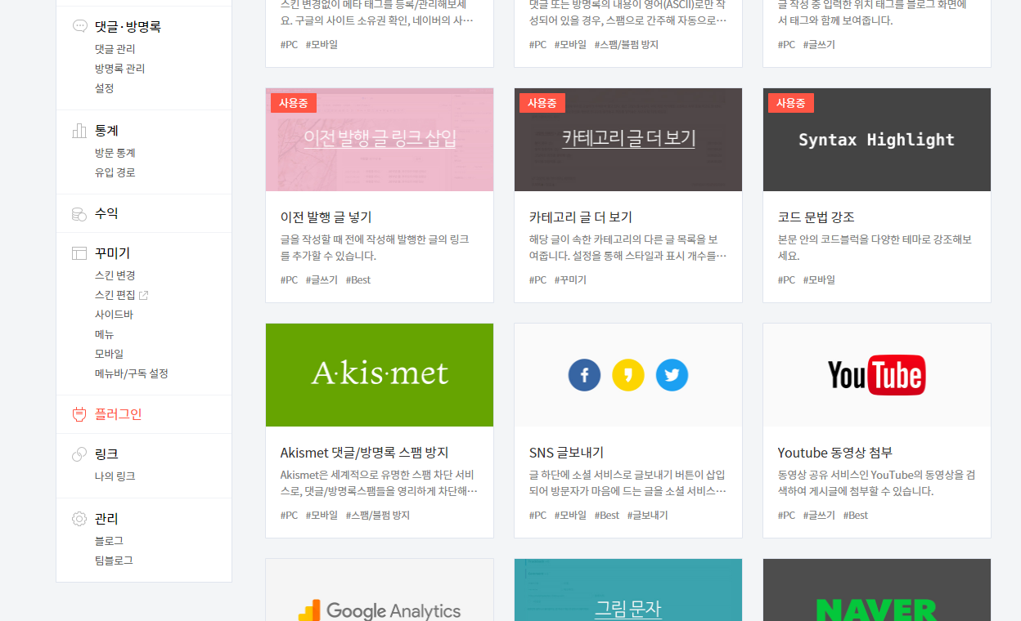This screenshot has height=621, width=1021.
Task: Click the Akismet card description text
Action: click(x=379, y=483)
